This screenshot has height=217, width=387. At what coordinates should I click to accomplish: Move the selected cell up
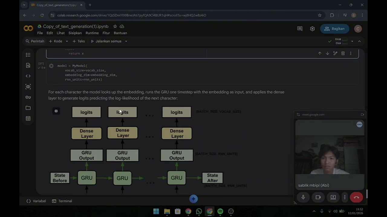320,53
